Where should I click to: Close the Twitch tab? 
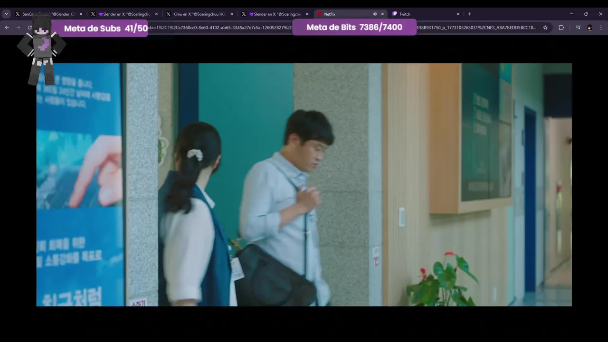tap(458, 14)
